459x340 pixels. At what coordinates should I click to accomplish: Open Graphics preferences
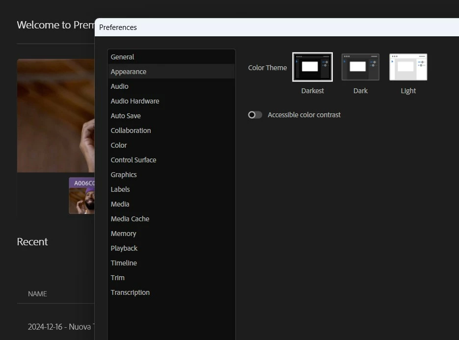(171, 175)
